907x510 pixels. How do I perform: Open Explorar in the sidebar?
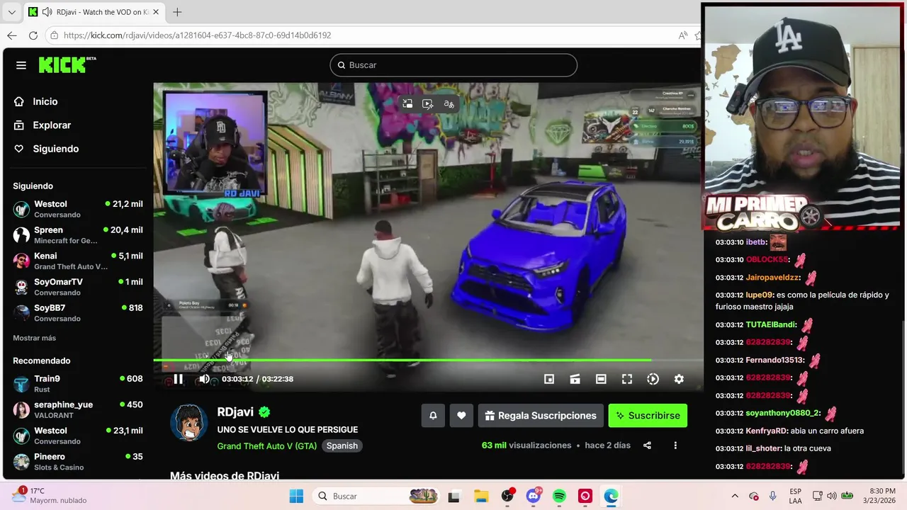43,125
